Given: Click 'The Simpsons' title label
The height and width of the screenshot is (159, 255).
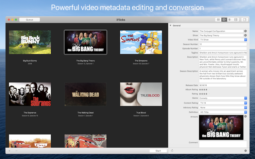Looking at the screenshot, I should tap(141, 61).
